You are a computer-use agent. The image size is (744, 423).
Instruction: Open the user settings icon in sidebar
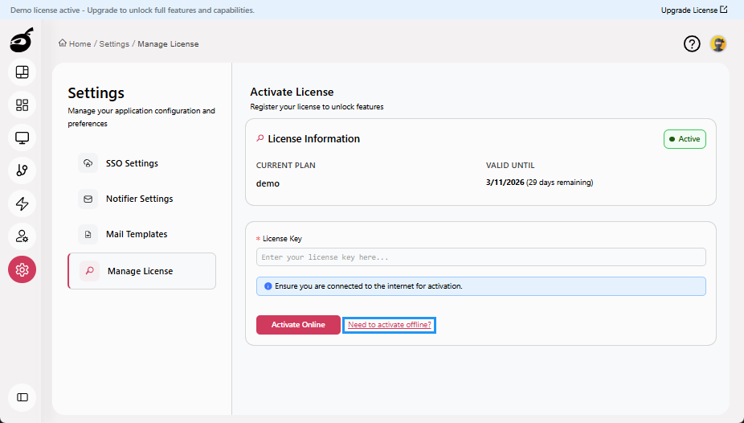click(22, 236)
